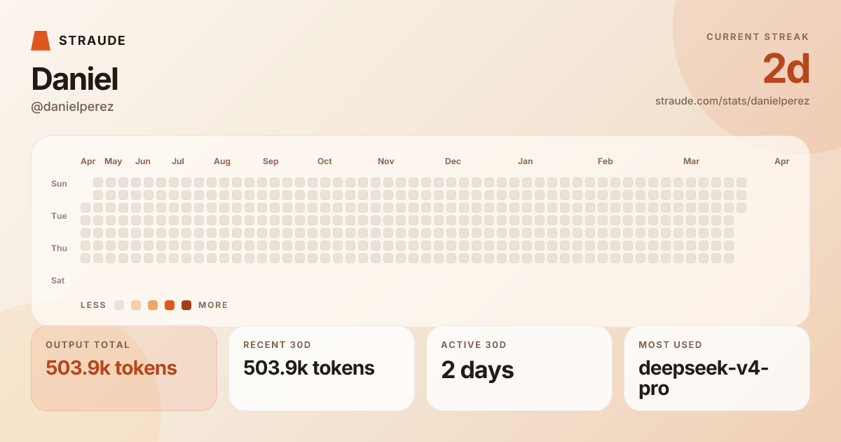Click the STRAUDE brand name text

coord(92,41)
